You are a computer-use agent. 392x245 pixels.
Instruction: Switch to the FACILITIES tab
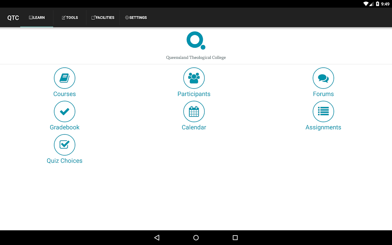(103, 17)
